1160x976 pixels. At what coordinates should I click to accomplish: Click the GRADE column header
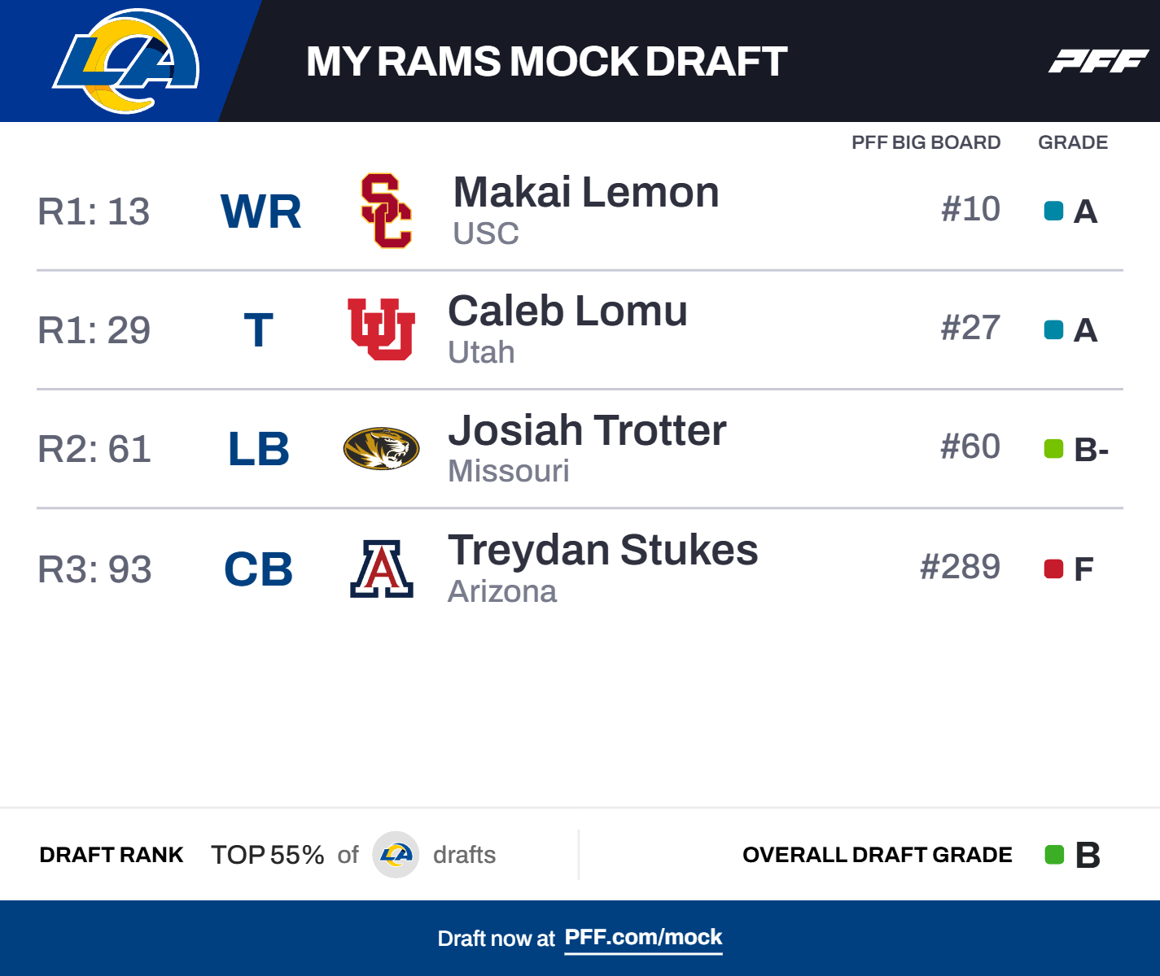coord(1072,142)
